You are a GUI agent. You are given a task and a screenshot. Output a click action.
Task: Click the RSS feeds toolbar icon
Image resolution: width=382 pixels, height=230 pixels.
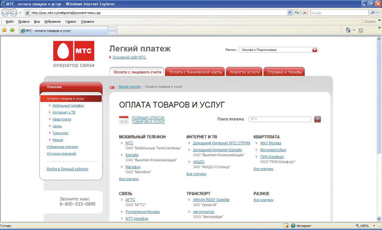(x=361, y=30)
